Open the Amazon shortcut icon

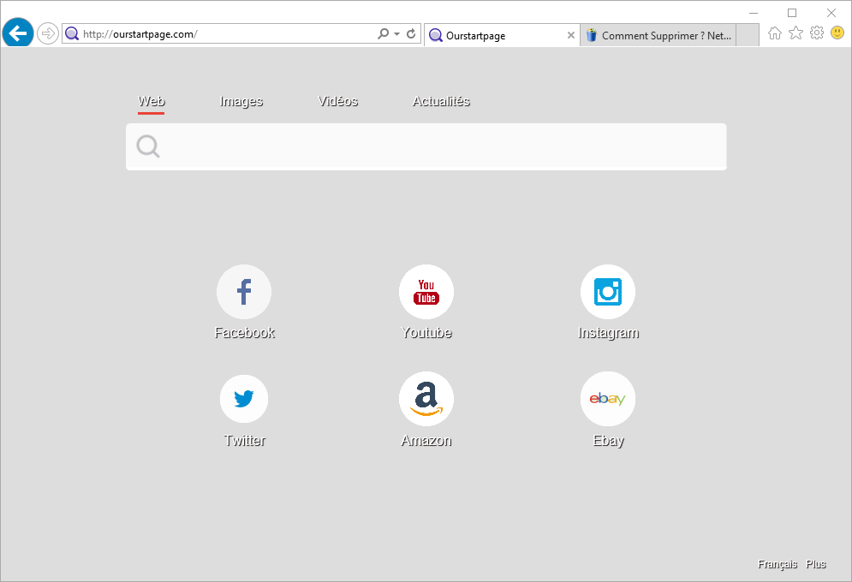426,399
